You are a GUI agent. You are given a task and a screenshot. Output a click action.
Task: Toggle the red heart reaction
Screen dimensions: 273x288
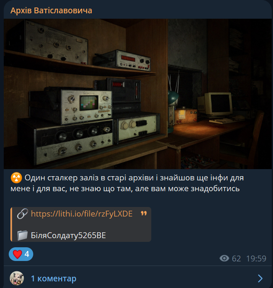pos(17,254)
